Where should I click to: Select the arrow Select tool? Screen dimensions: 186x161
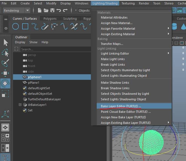coord(6,42)
